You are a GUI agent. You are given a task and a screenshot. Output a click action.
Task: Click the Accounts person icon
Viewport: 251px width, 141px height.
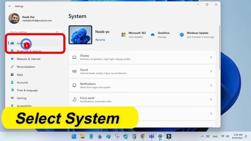click(x=12, y=82)
